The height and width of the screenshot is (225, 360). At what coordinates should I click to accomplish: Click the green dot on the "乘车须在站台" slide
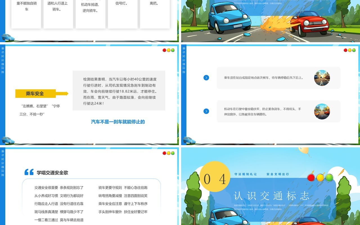(x=354, y=50)
